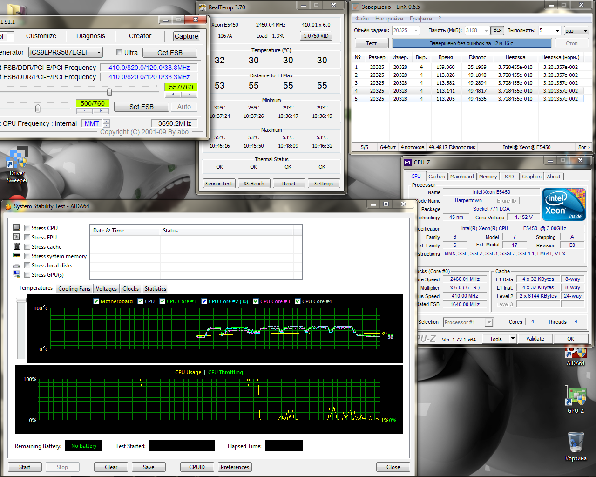
Task: Enable the Stress FPU checkbox
Action: (27, 238)
